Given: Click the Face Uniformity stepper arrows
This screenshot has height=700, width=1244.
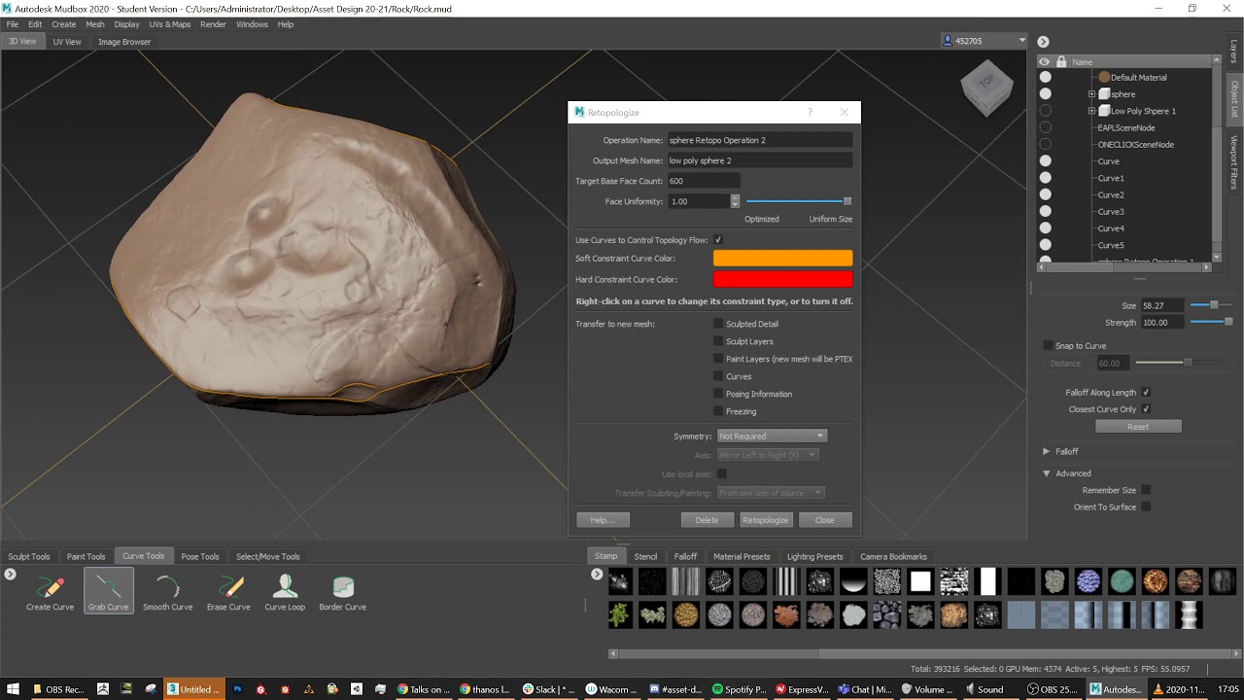Looking at the screenshot, I should coord(735,201).
